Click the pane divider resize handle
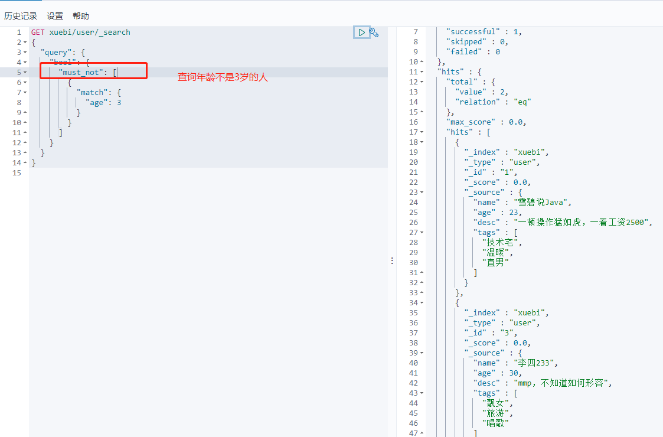This screenshot has height=437, width=663. pos(392,260)
